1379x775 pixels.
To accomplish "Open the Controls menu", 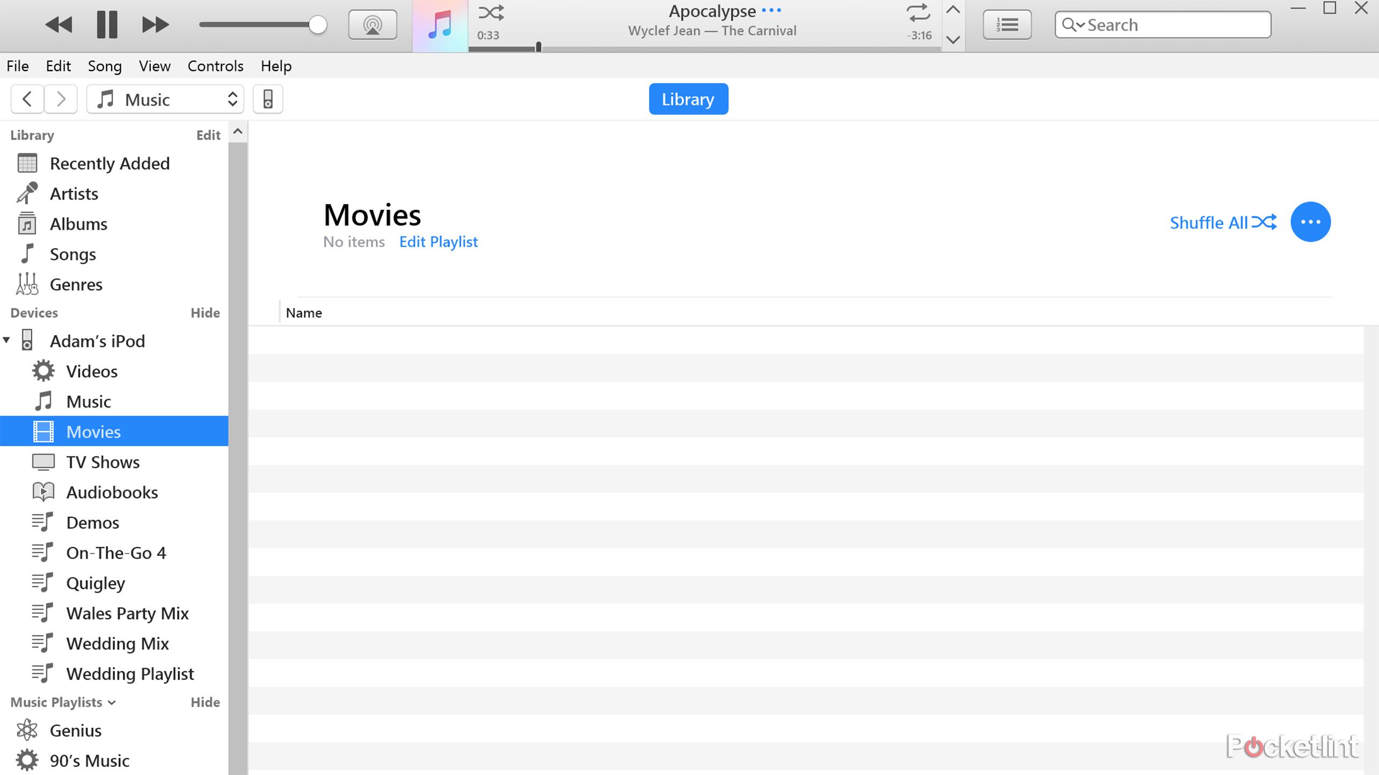I will coord(215,66).
